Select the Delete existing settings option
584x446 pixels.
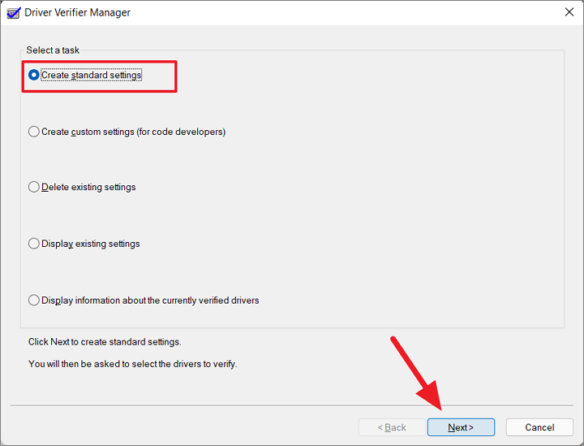click(82, 187)
